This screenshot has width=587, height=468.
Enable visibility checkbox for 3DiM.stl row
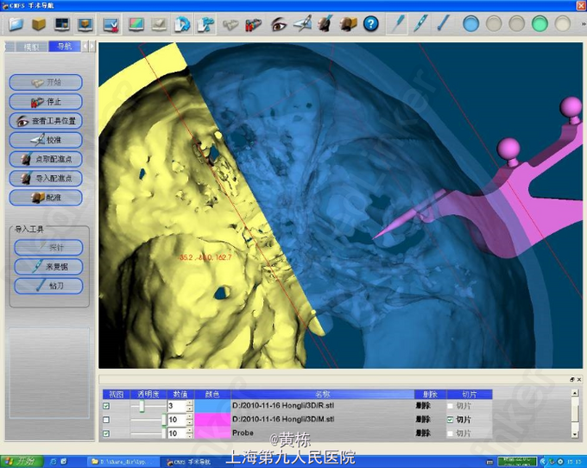pos(106,420)
